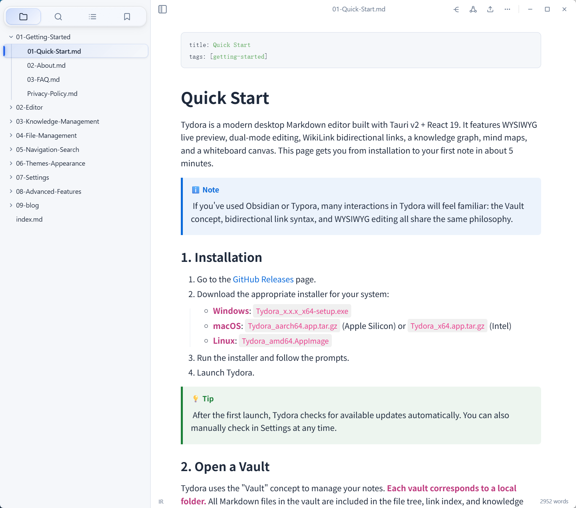This screenshot has height=508, width=576.
Task: Open the more options ellipsis menu
Action: (507, 9)
